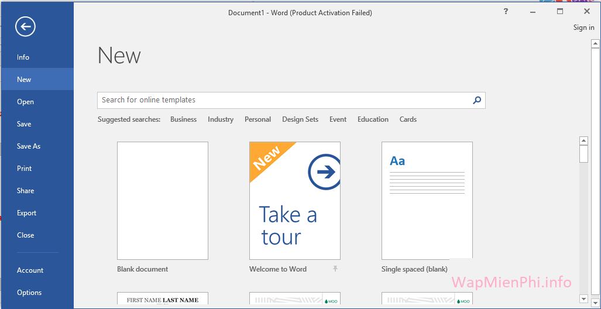Go to the Open tab

point(37,102)
